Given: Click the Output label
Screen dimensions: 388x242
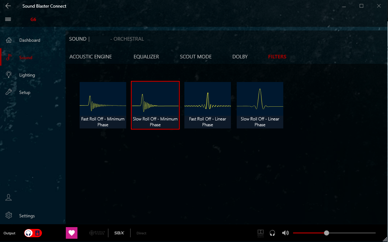Looking at the screenshot, I should [x=9, y=233].
